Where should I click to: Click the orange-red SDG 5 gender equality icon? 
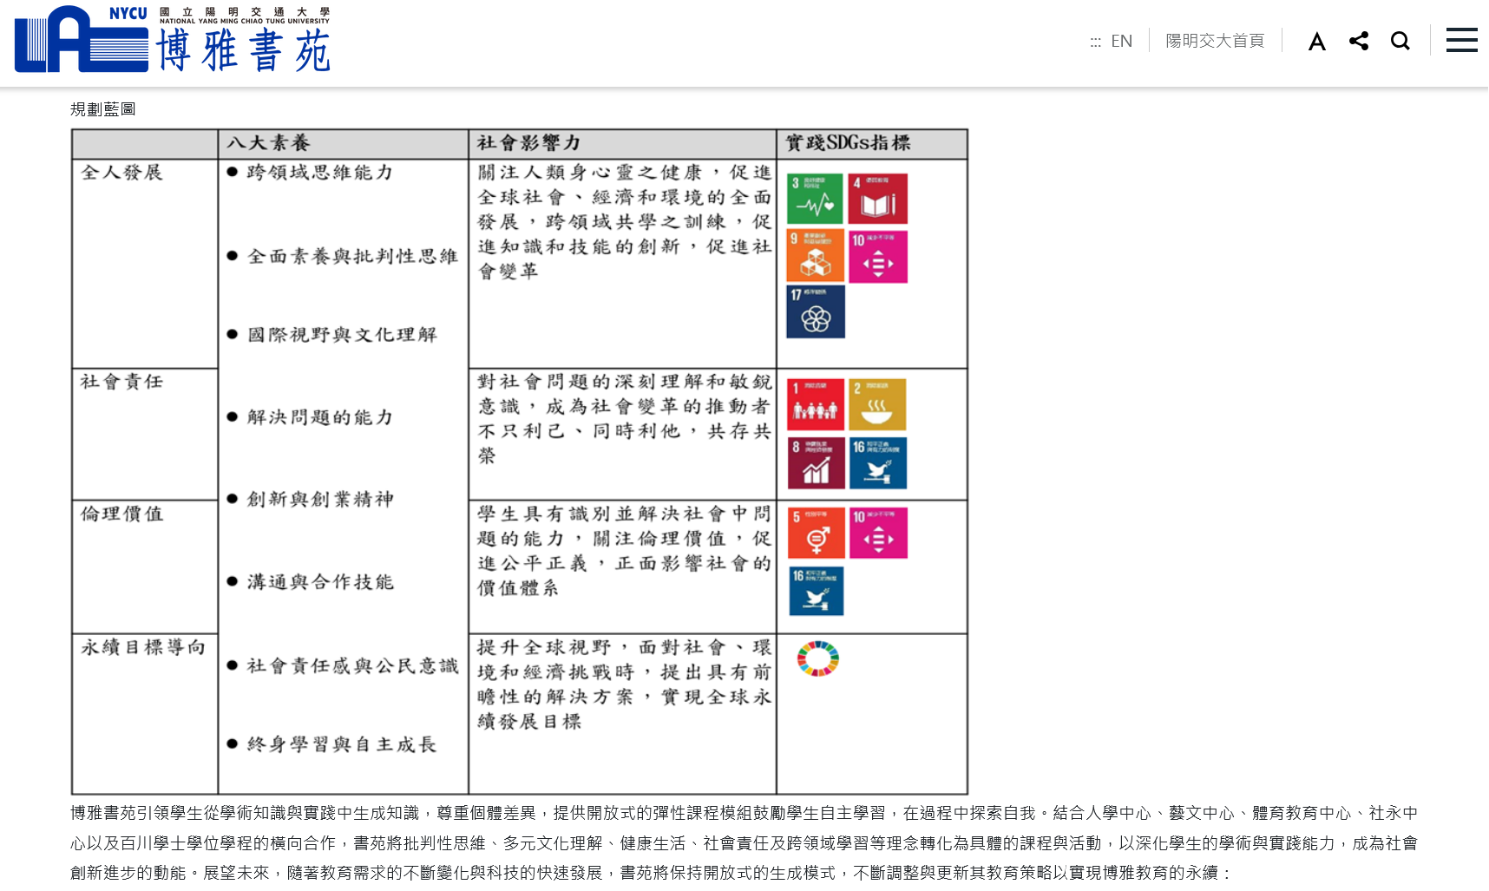pyautogui.click(x=815, y=533)
